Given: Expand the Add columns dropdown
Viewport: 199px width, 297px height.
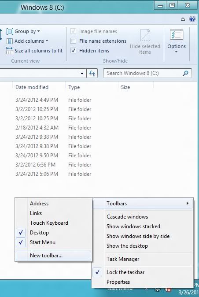Looking at the screenshot, I should (27, 41).
